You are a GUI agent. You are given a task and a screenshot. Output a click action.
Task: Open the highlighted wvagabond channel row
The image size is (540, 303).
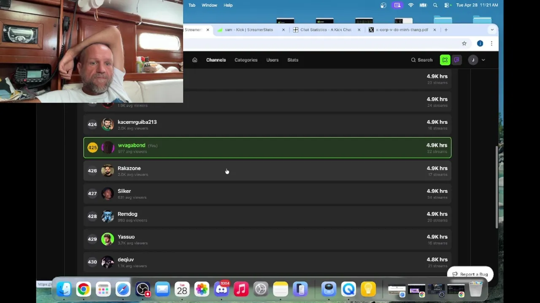[267, 148]
